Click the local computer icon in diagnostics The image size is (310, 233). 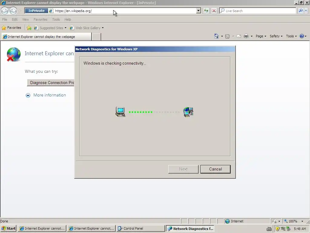(120, 112)
